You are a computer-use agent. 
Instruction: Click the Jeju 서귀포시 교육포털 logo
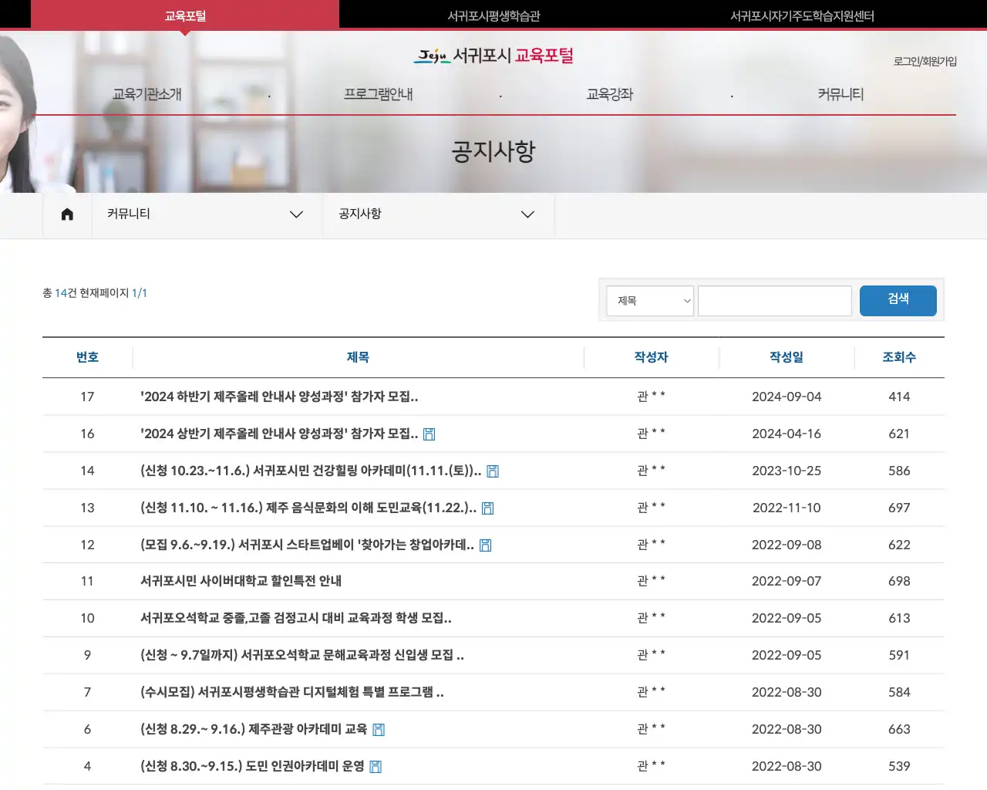[492, 56]
